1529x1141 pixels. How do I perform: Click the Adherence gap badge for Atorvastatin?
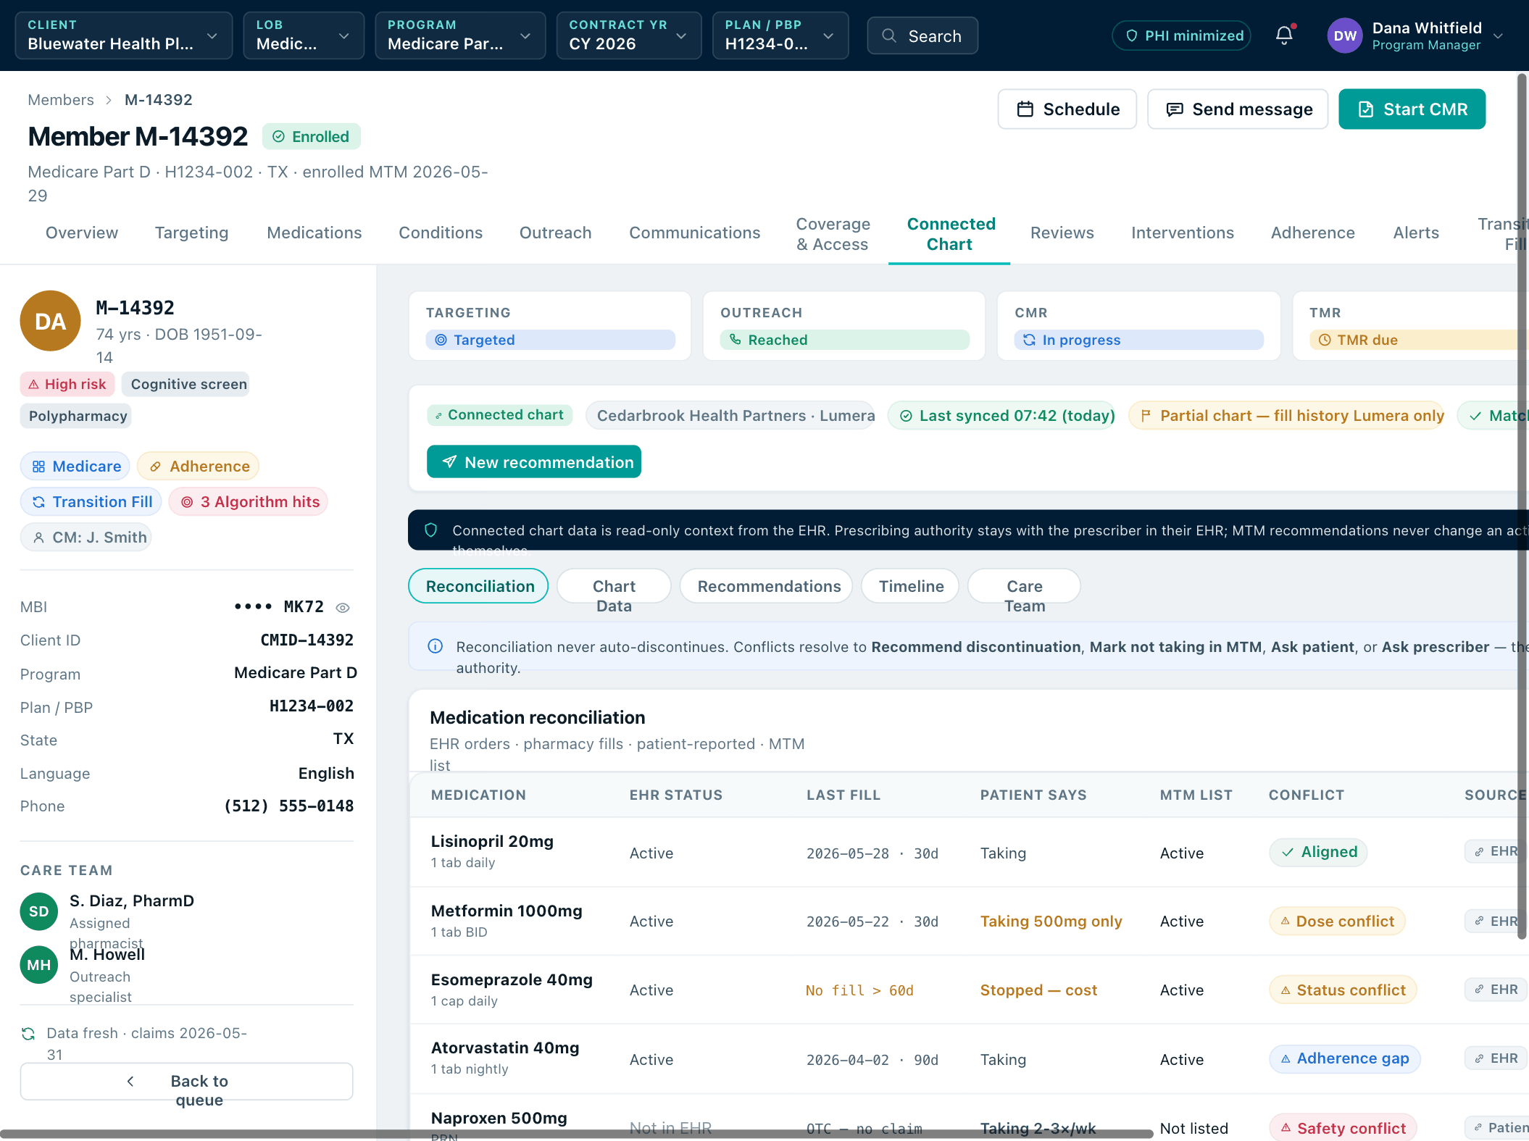click(1344, 1059)
